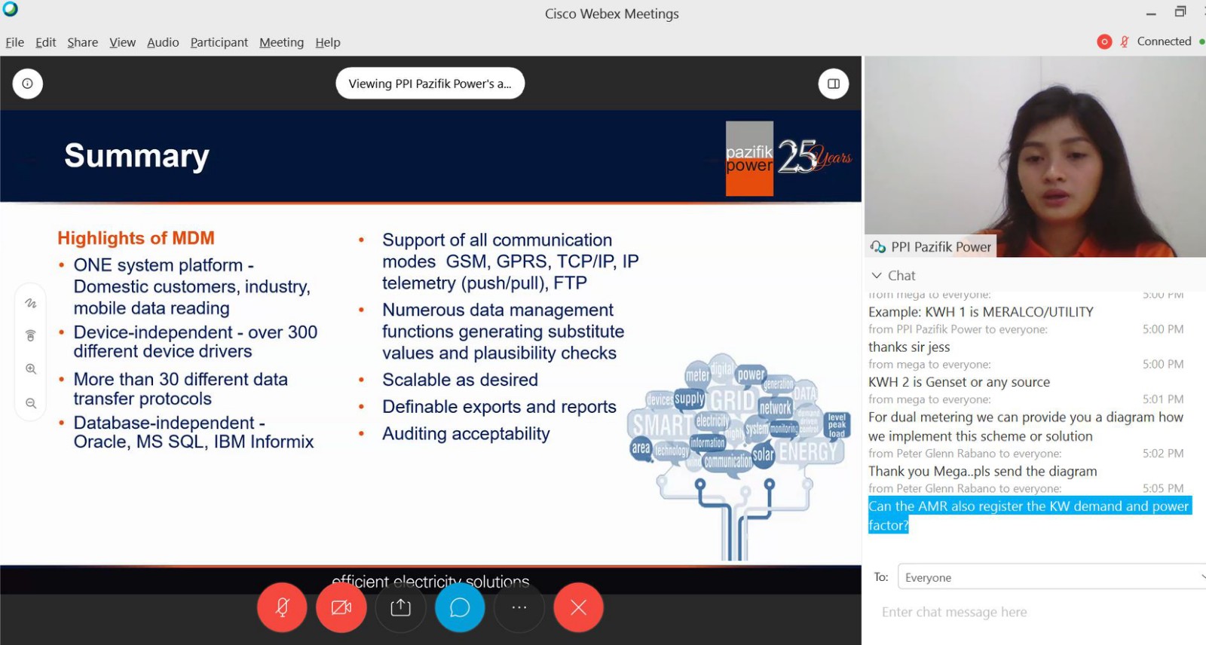The width and height of the screenshot is (1206, 645).
Task: Unmute the microphone
Action: [282, 607]
